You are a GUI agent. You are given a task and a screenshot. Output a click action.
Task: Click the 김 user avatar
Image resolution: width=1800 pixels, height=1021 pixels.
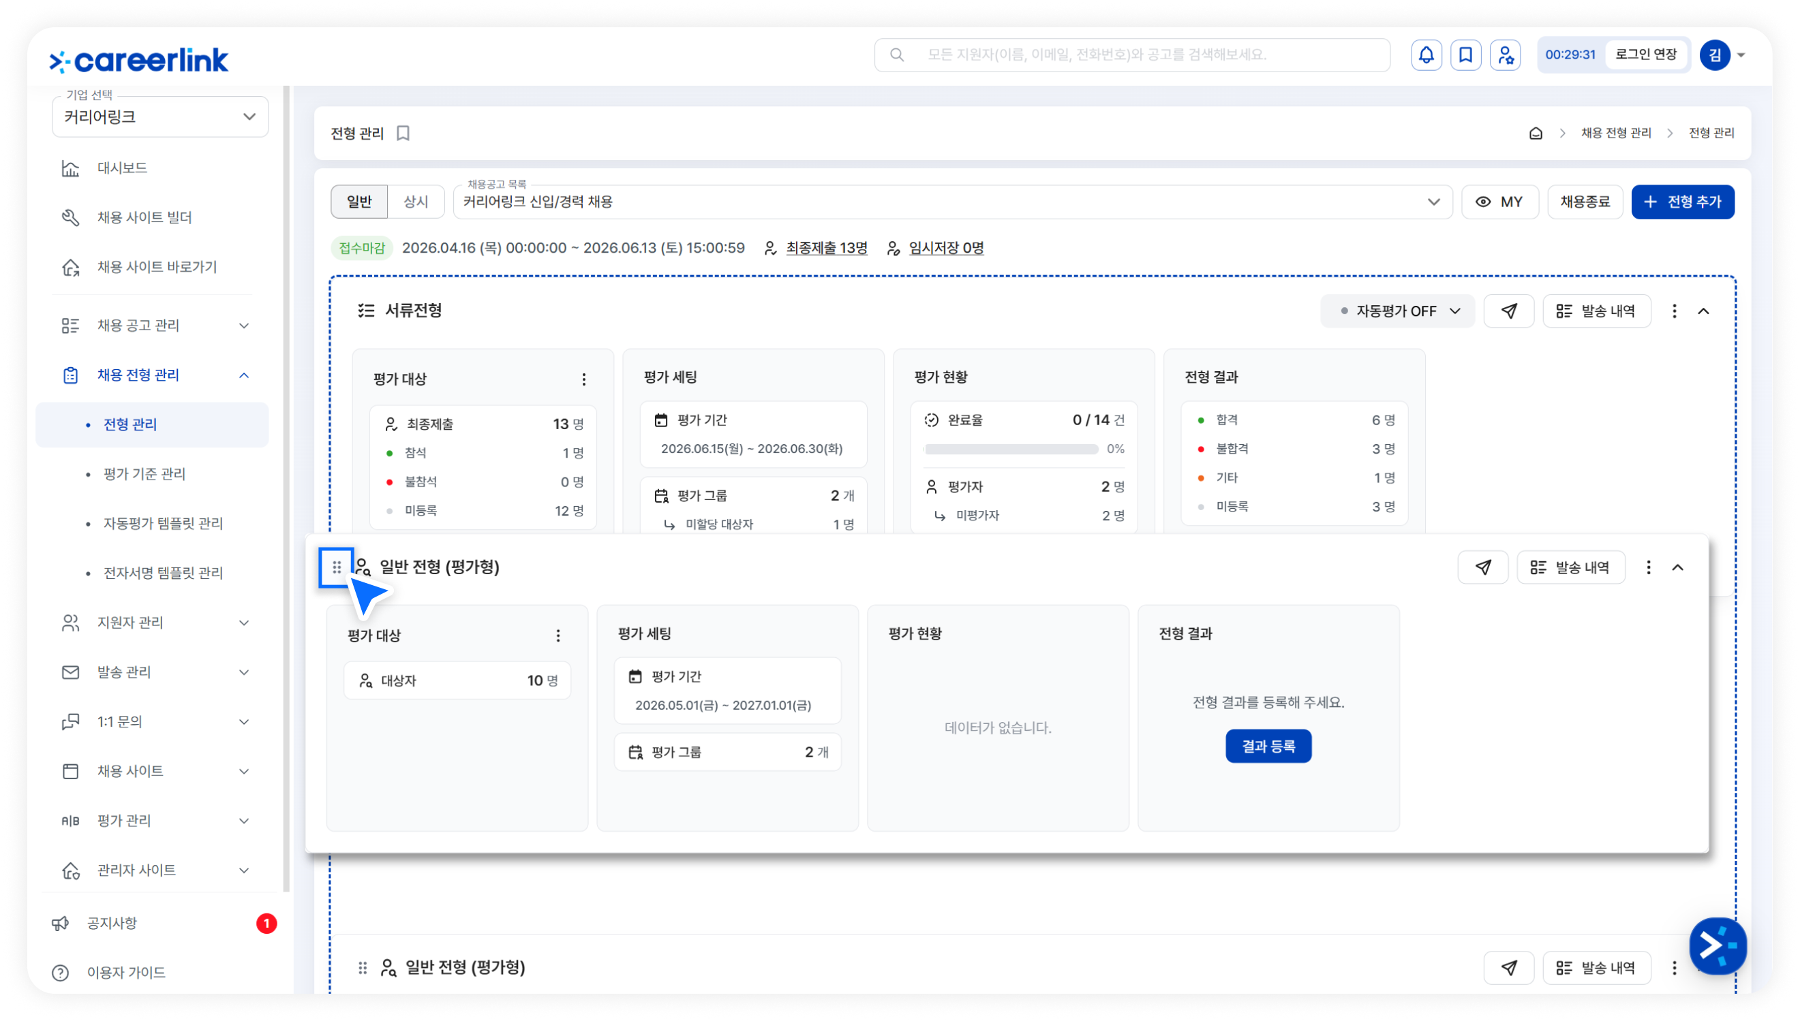(1714, 54)
